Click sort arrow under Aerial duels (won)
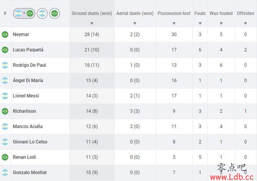Viewport: 257px width, 181px height. tap(135, 23)
